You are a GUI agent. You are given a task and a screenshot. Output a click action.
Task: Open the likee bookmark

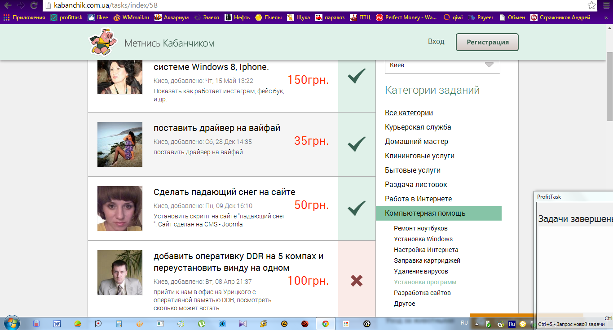click(97, 17)
